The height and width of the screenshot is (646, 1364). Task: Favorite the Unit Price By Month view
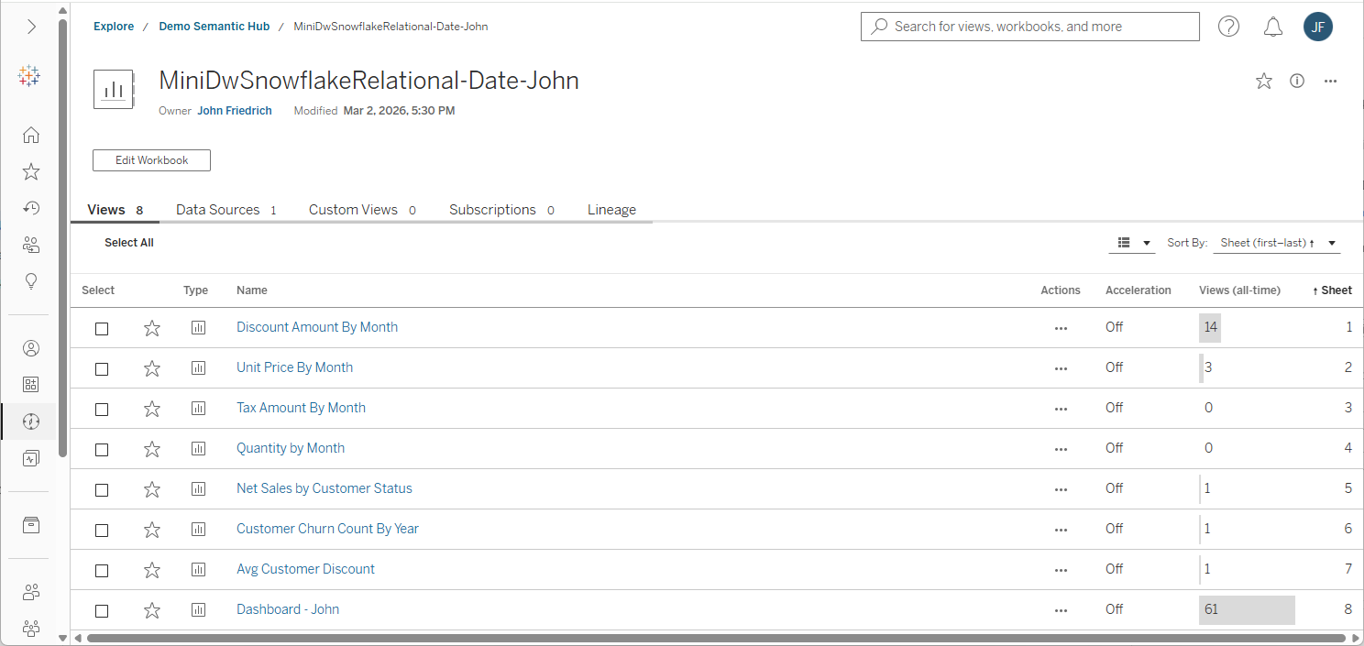152,368
